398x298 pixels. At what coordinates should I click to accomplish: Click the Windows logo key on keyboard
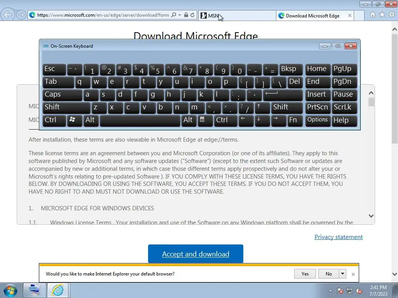[x=75, y=121]
